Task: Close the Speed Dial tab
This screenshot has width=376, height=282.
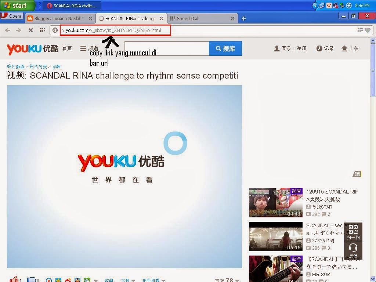Action: coord(232,18)
